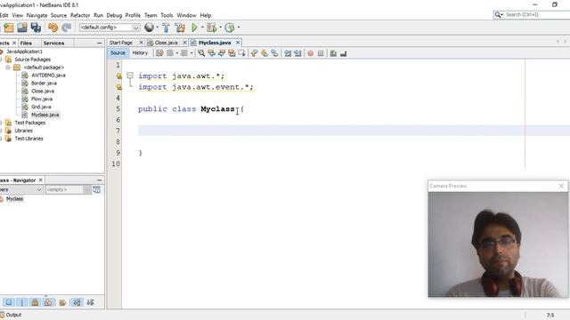This screenshot has width=570, height=320.
Task: Click the Comment editor toolbar icon
Action: 333,53
